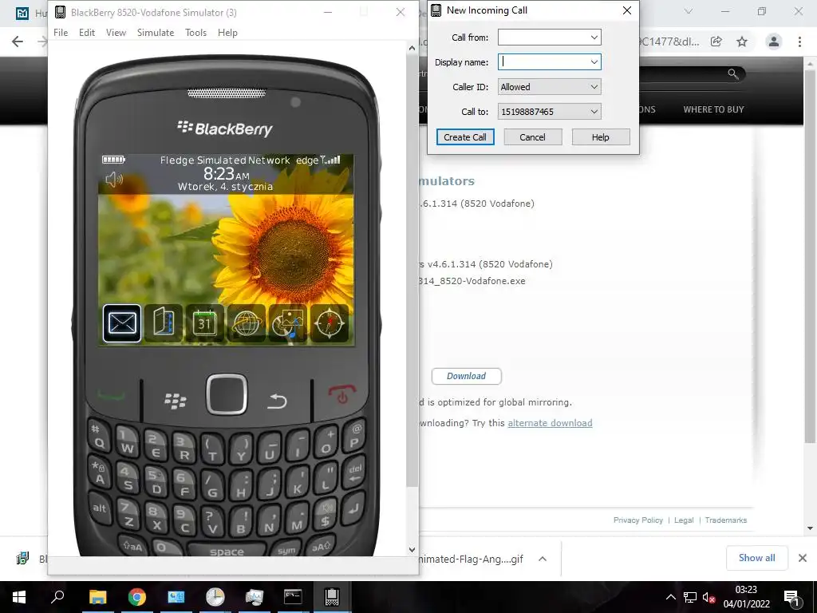The image size is (817, 613).
Task: Click the simulator scrollbar down arrow
Action: [x=412, y=549]
